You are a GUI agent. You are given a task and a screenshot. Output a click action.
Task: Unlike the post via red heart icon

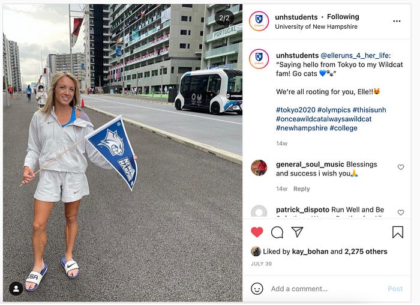[x=257, y=232]
